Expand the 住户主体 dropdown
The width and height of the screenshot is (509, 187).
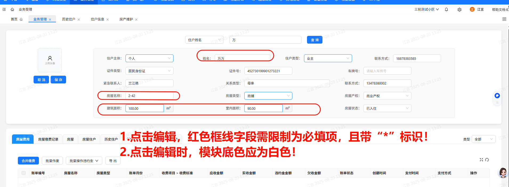149,58
